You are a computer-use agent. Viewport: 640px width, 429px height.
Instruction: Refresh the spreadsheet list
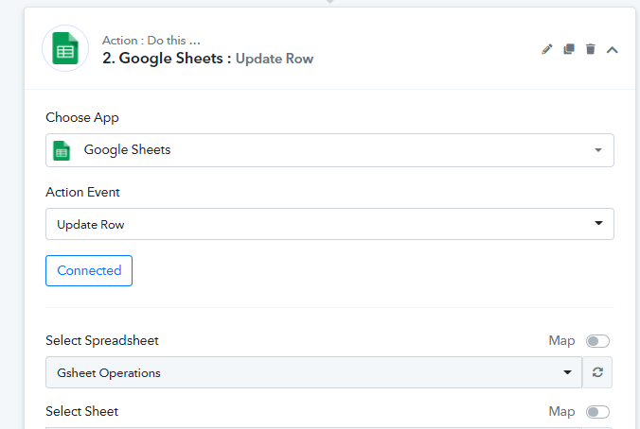pyautogui.click(x=597, y=372)
